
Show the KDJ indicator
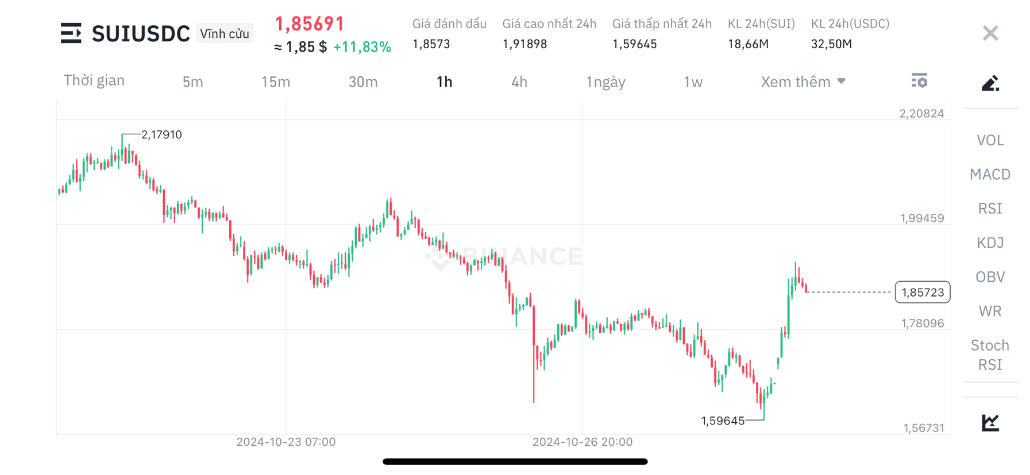[990, 243]
